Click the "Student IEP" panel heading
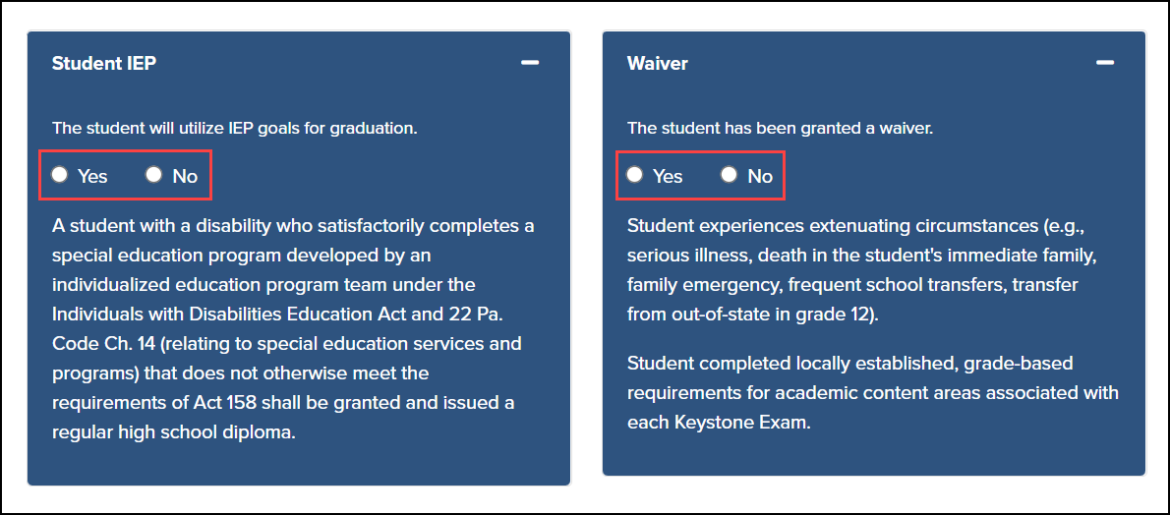Viewport: 1170px width, 515px height. tap(104, 63)
